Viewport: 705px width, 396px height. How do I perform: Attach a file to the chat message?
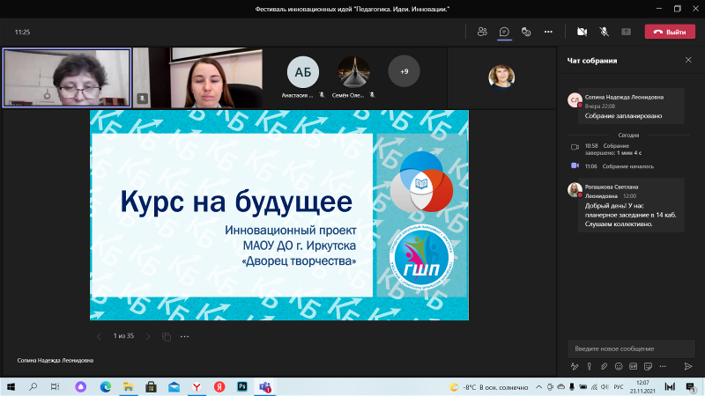(x=604, y=366)
